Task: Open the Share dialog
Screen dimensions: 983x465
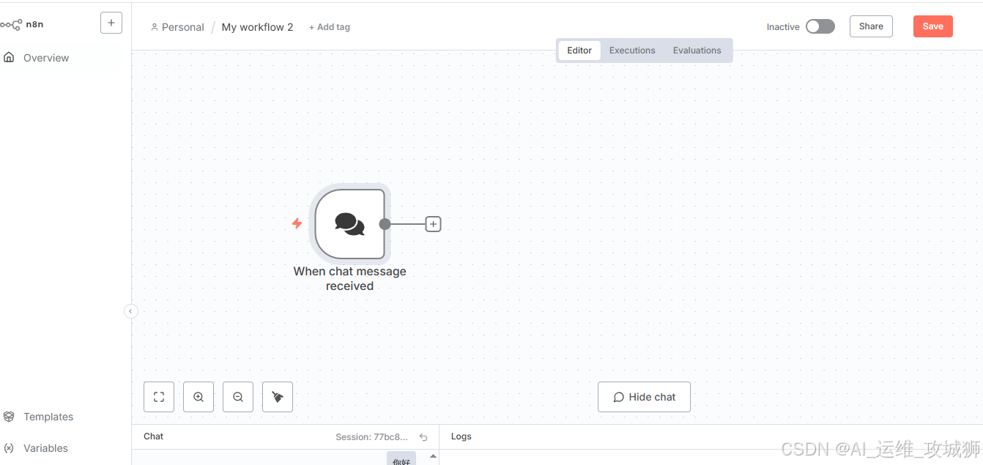Action: (x=871, y=26)
